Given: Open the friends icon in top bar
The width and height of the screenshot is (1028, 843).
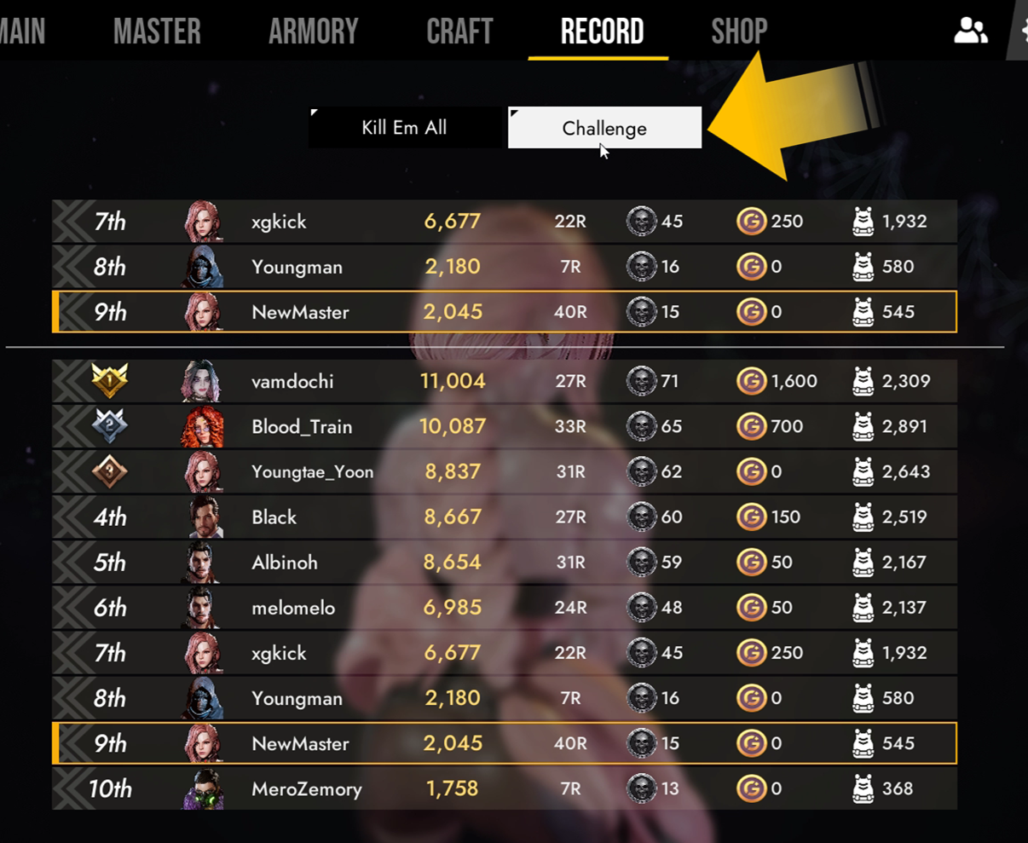Looking at the screenshot, I should coord(970,31).
